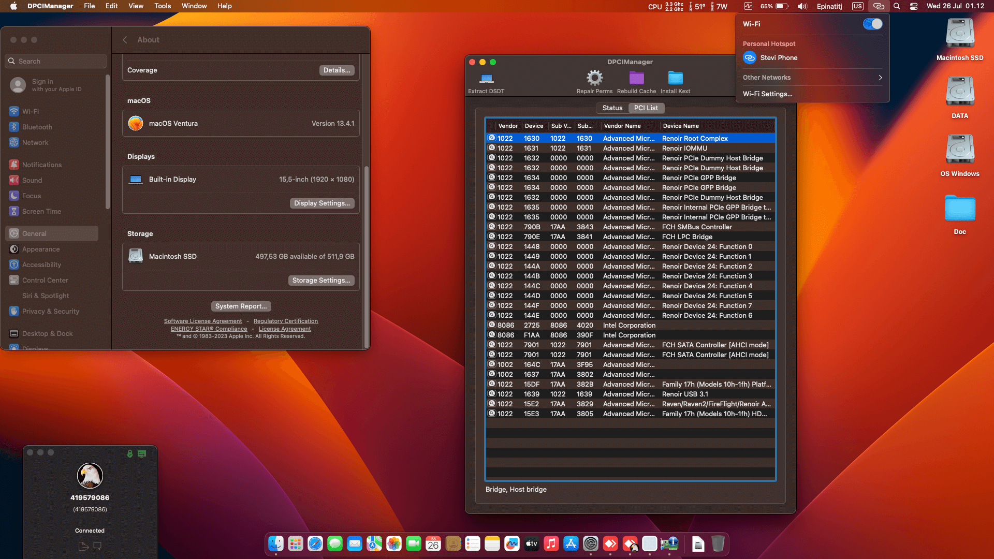Connect to Stevi Phone personal hotspot
Viewport: 994px width, 559px height.
(779, 57)
